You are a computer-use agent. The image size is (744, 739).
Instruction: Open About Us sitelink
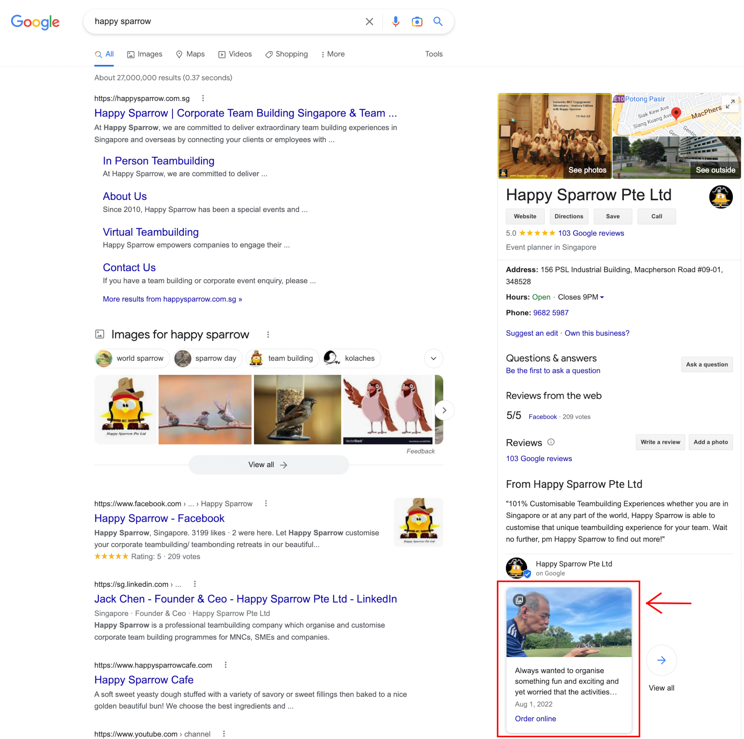pos(125,196)
